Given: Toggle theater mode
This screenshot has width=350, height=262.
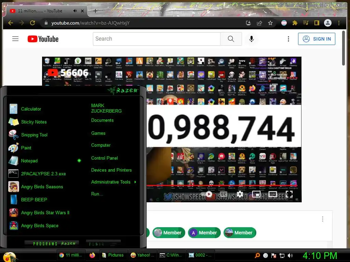Looking at the screenshot, I should pyautogui.click(x=272, y=194).
